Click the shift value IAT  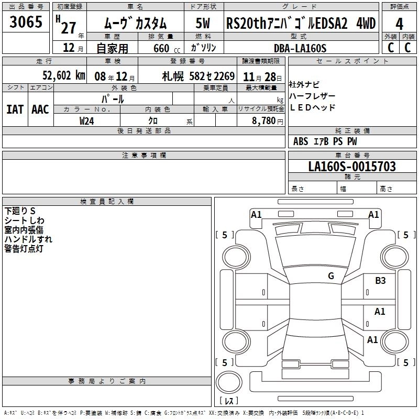pyautogui.click(x=15, y=109)
